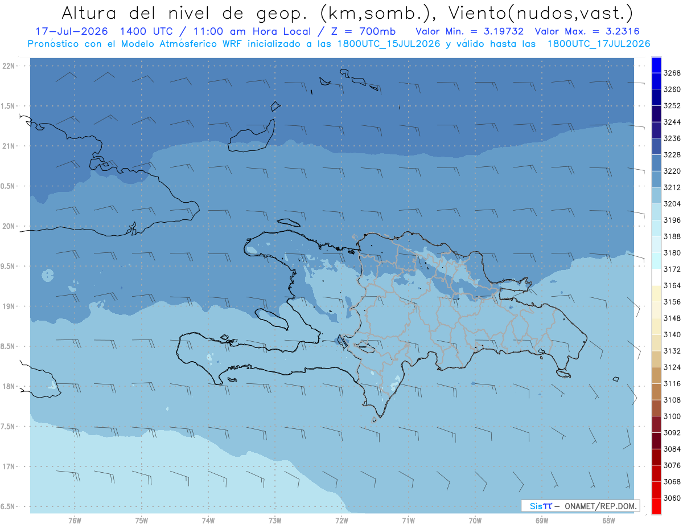Select the 69W longitude axis label
Viewport: 683px width, 528px height.
[x=542, y=521]
